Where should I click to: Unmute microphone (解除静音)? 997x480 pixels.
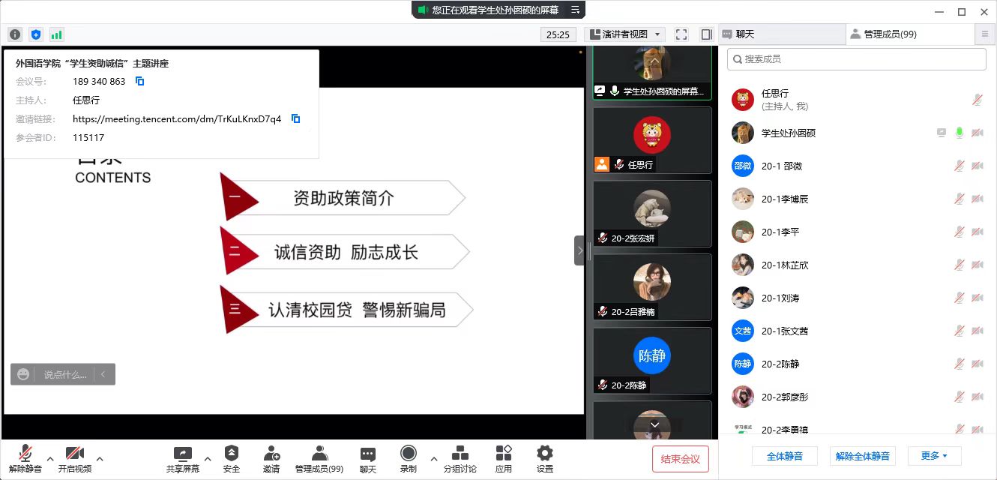click(25, 458)
